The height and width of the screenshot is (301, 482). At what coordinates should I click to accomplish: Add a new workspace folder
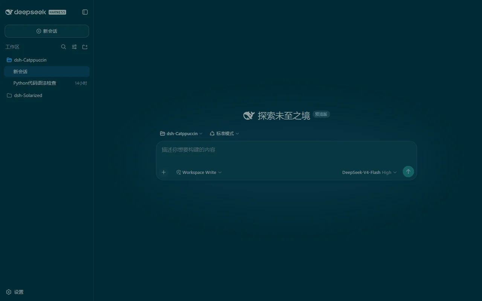coord(85,47)
